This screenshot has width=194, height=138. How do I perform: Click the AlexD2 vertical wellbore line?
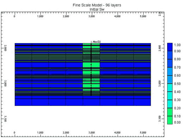coord(91,68)
